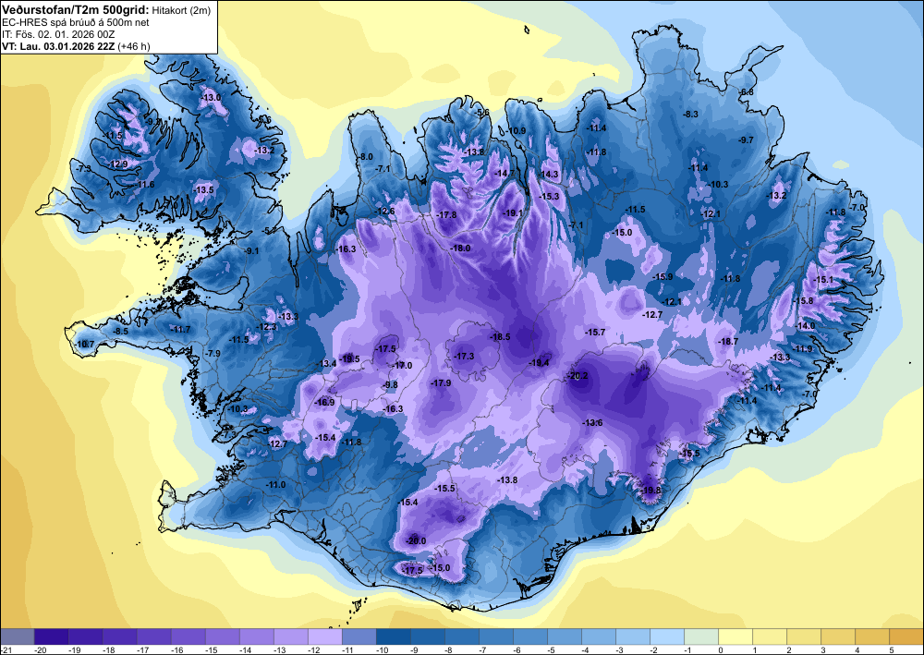The width and height of the screenshot is (924, 655).
Task: Click the -9.8 temperature label
Action: pyautogui.click(x=391, y=384)
